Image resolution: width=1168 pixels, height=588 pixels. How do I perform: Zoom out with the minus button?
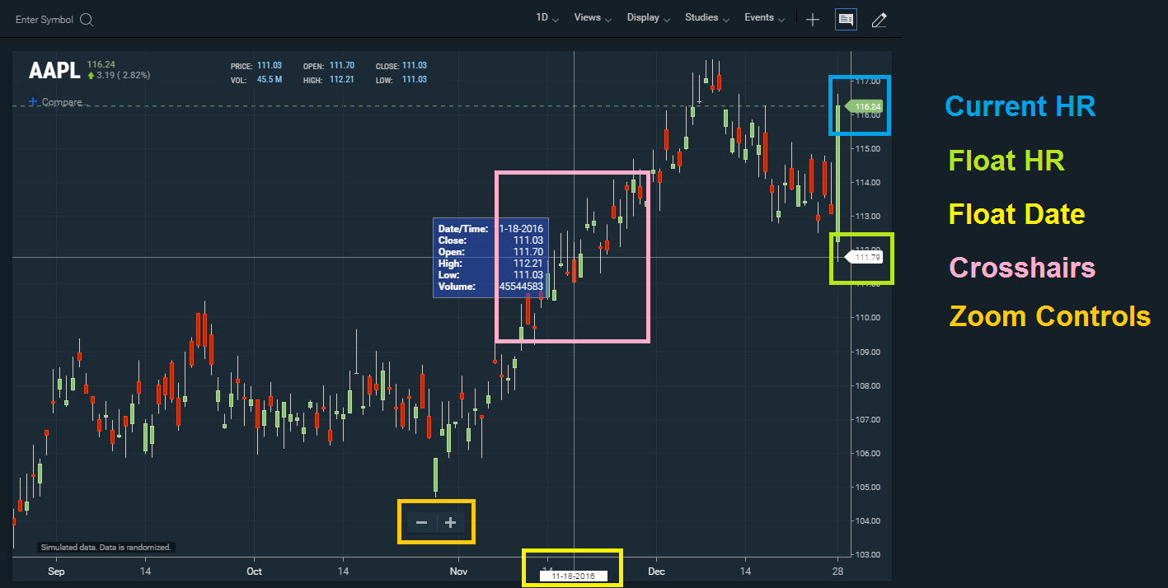coord(421,522)
